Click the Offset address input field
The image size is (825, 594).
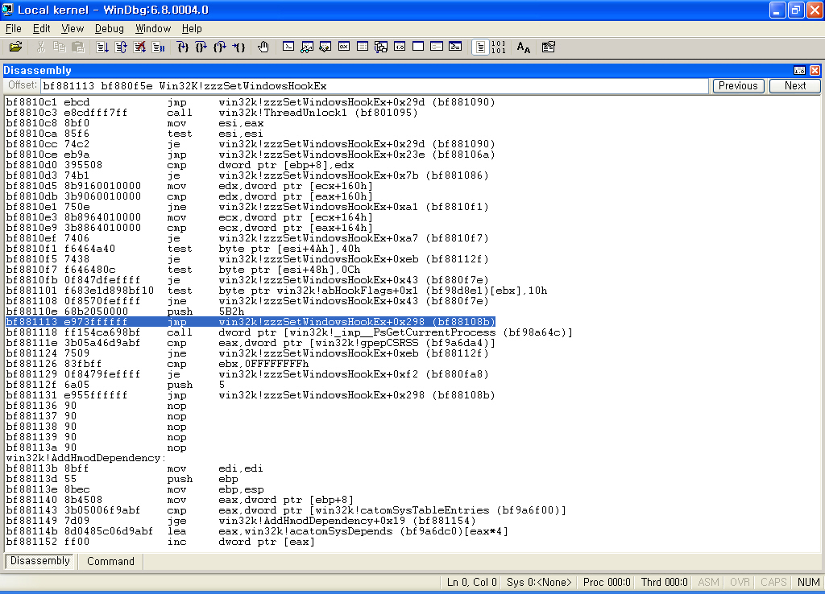point(375,85)
